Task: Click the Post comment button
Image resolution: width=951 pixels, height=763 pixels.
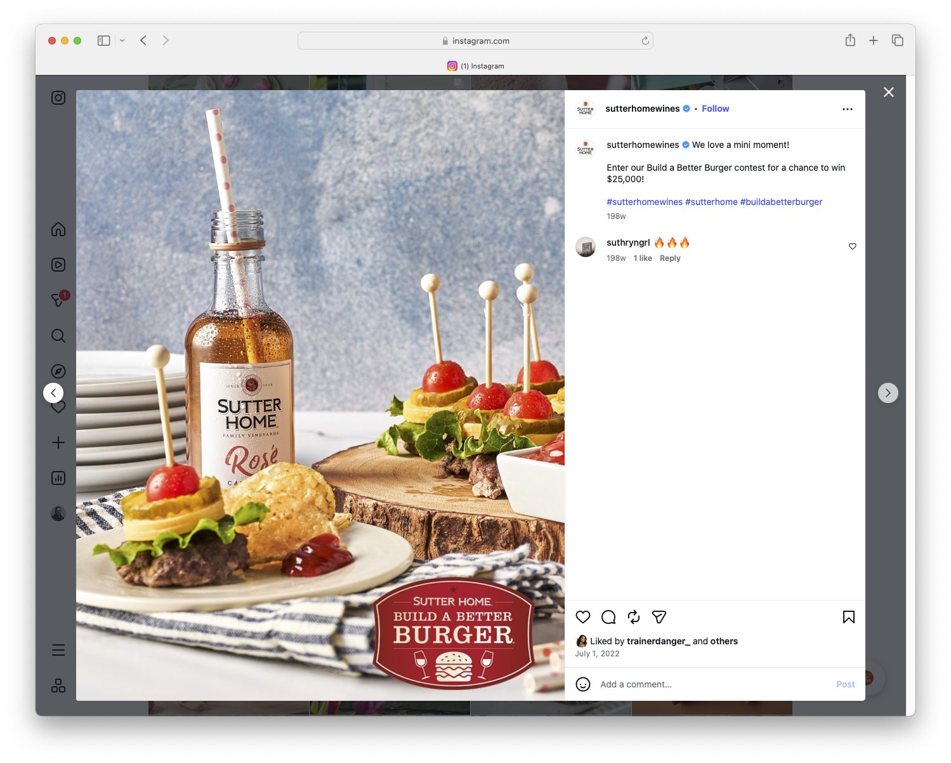Action: (846, 684)
